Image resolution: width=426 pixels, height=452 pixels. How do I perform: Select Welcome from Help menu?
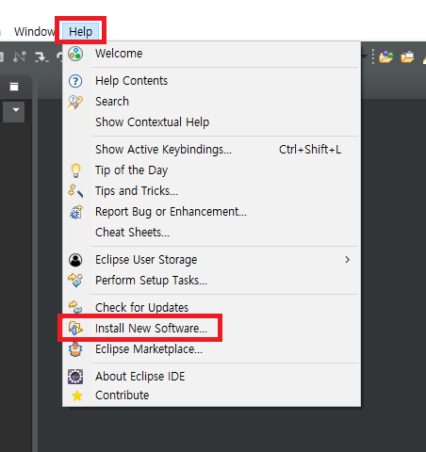click(x=211, y=54)
